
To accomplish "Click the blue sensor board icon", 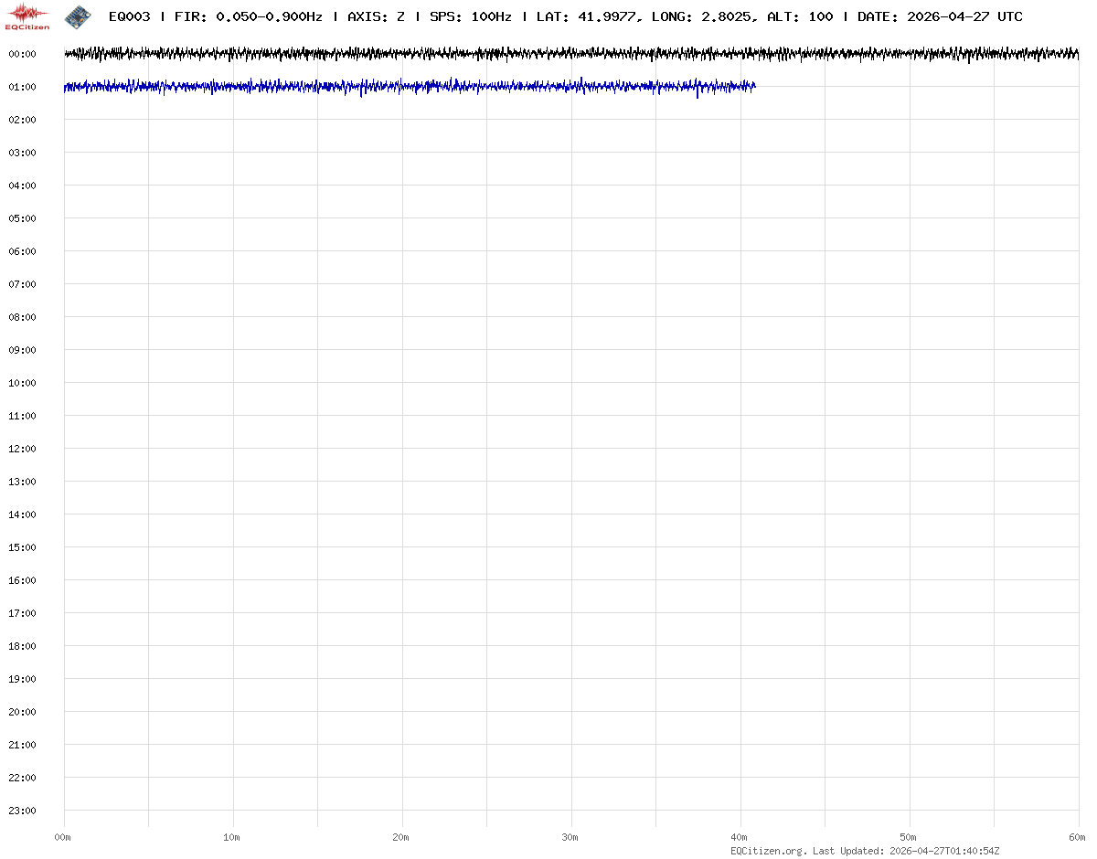I will [79, 16].
